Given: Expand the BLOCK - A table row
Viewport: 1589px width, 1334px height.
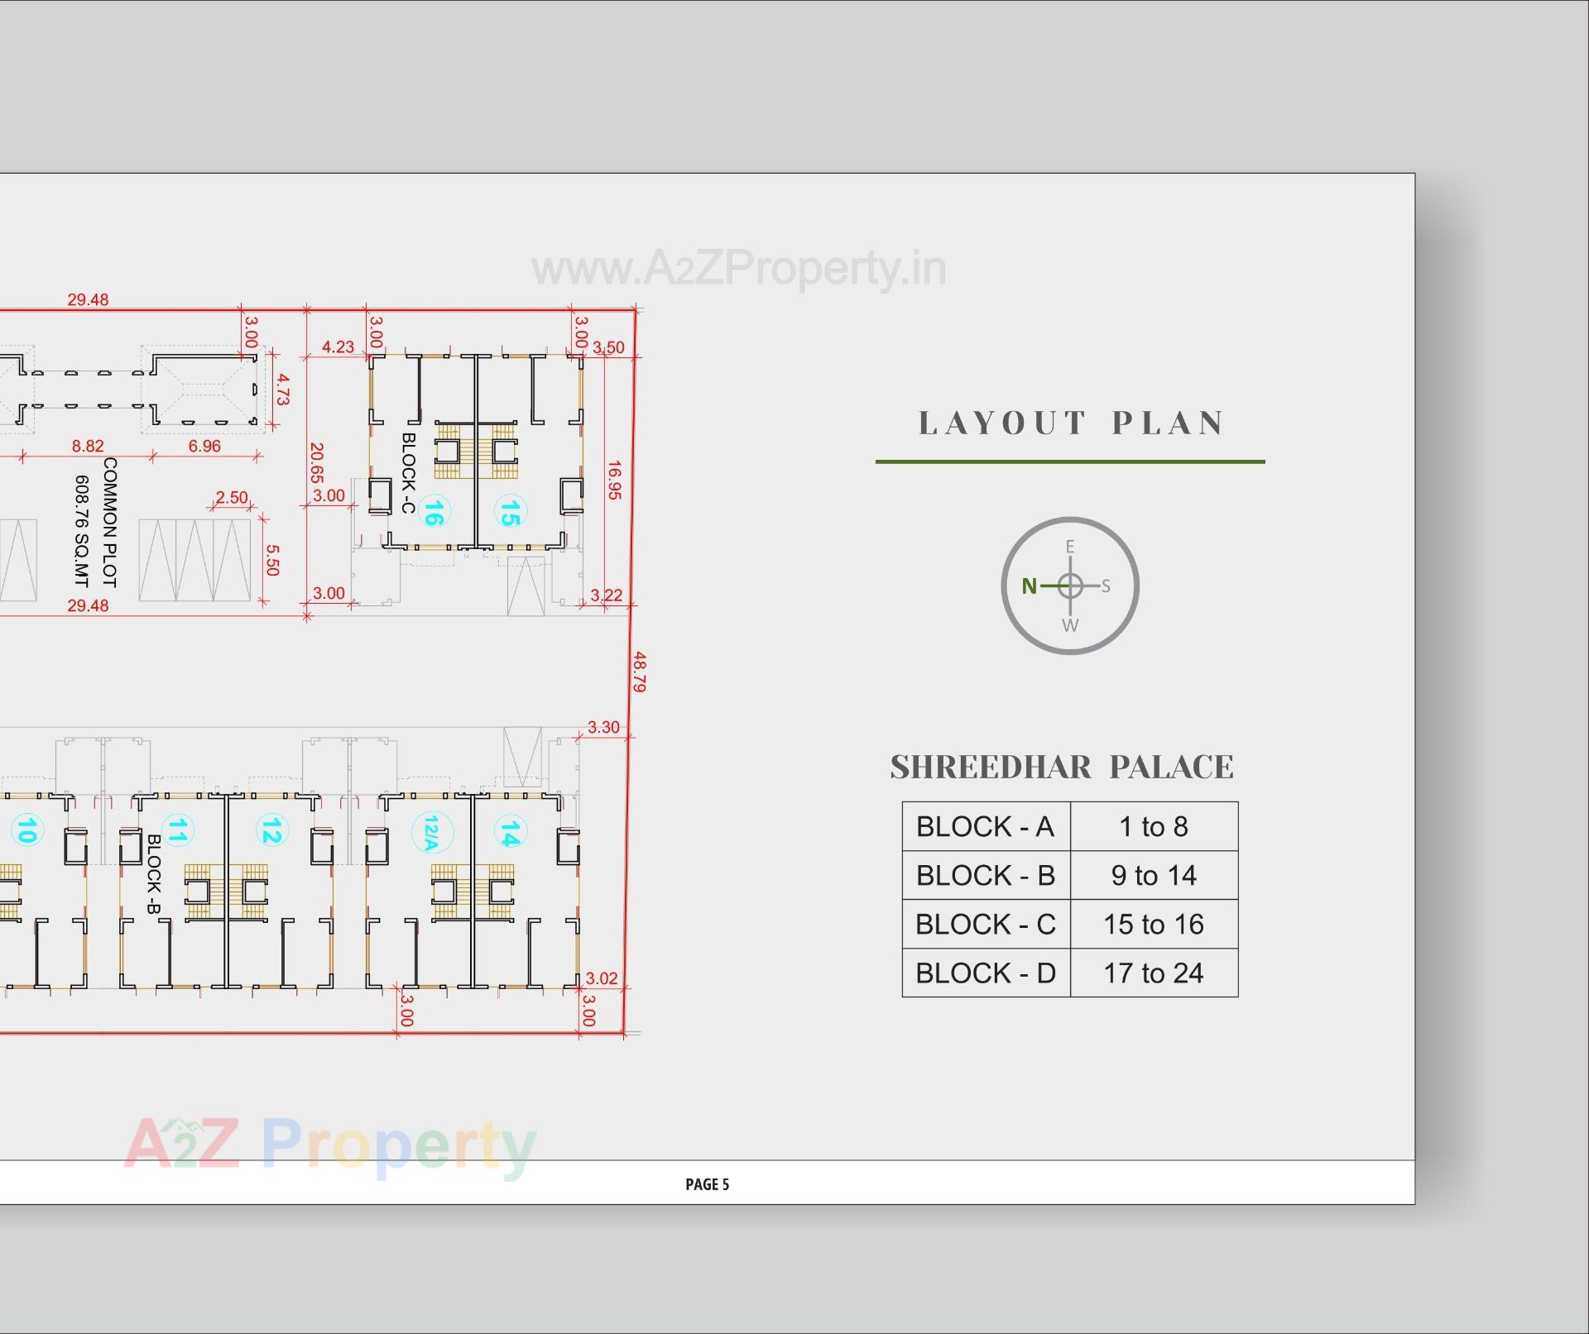Looking at the screenshot, I should [x=985, y=826].
